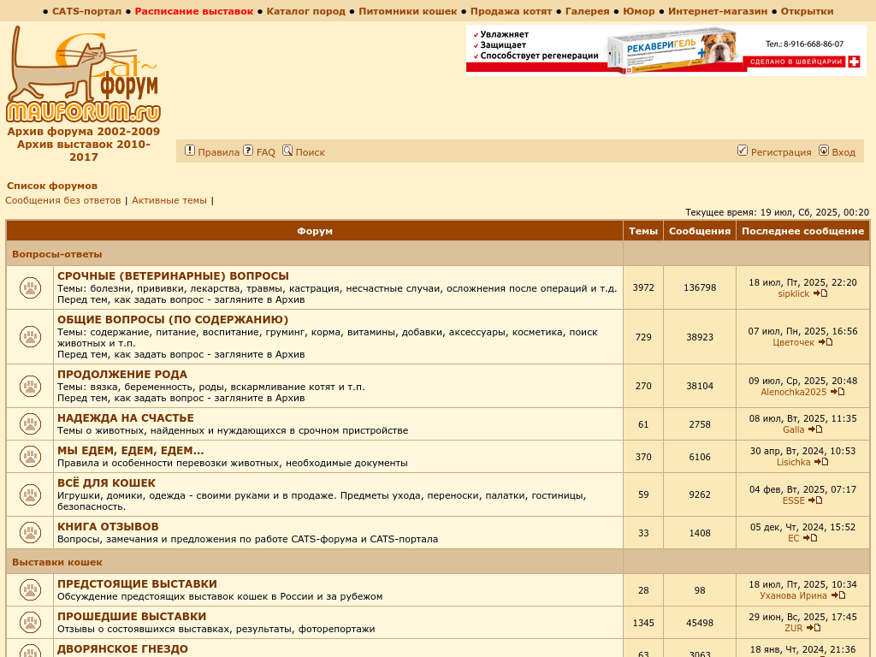
Task: Jump to last post by Alenochka2025
Action: [838, 392]
